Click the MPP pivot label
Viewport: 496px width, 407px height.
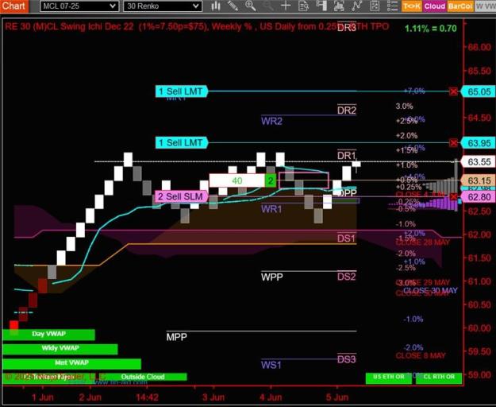click(x=176, y=337)
